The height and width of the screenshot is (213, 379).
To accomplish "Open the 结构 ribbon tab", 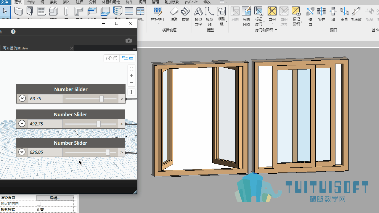I will pyautogui.click(x=31, y=2).
